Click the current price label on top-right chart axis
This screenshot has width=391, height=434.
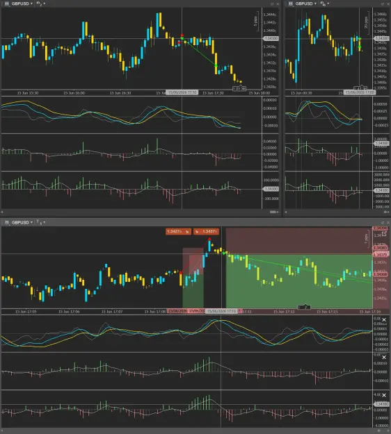click(381, 38)
